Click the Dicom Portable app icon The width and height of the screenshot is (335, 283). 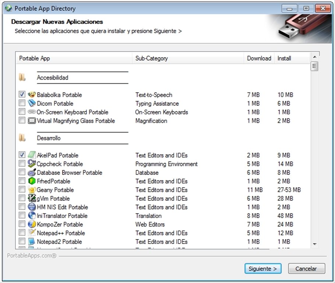[32, 103]
